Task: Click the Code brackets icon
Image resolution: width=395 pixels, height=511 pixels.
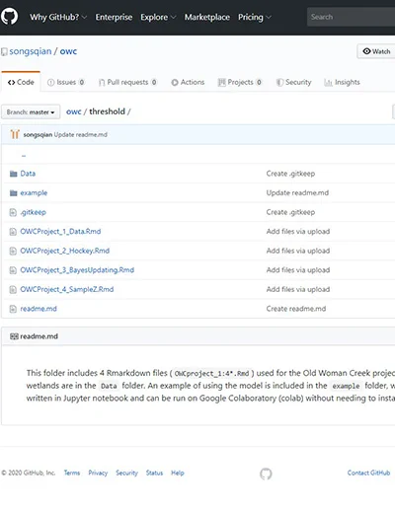Action: (x=12, y=83)
